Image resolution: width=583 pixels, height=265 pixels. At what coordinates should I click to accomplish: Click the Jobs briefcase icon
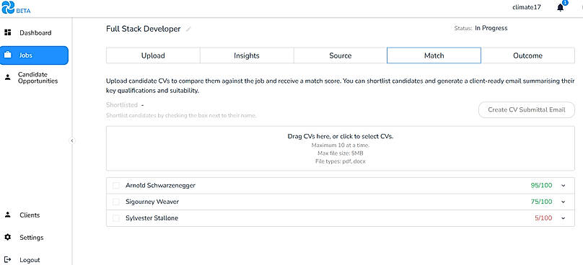[7, 55]
